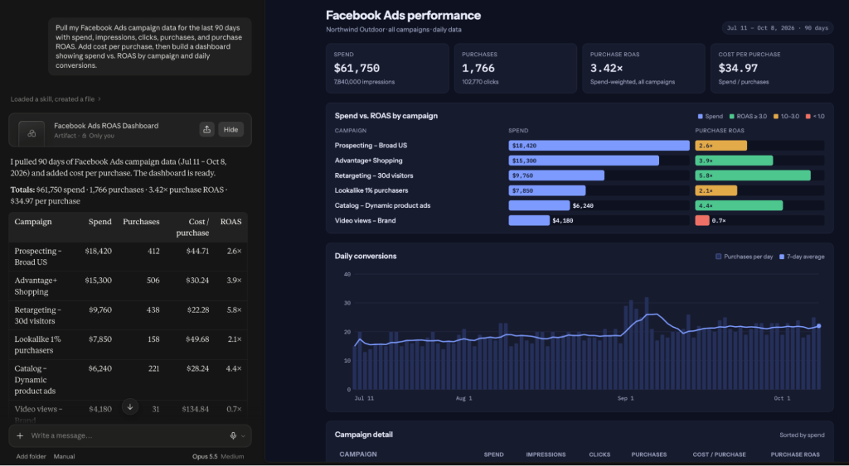The image size is (849, 466).
Task: Click the 4.4× ROAS cell in chat table
Action: coord(234,368)
